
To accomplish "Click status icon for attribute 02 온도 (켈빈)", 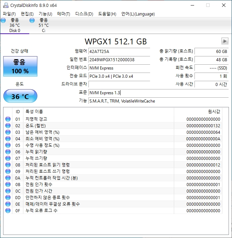I will 8,126.
